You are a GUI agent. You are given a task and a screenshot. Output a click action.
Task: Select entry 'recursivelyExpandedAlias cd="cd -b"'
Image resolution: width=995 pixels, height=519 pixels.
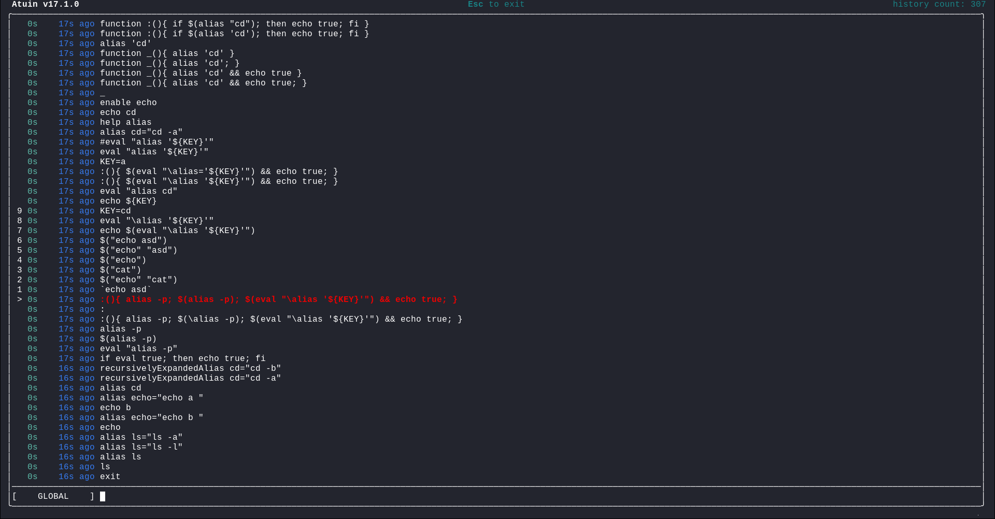pos(191,368)
